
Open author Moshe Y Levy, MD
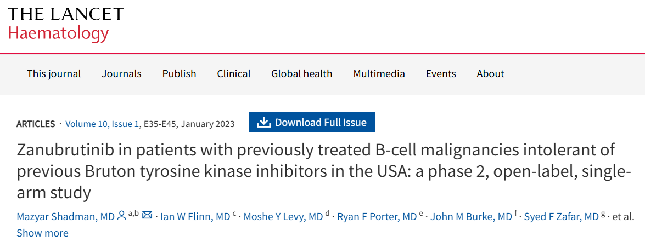[283, 217]
